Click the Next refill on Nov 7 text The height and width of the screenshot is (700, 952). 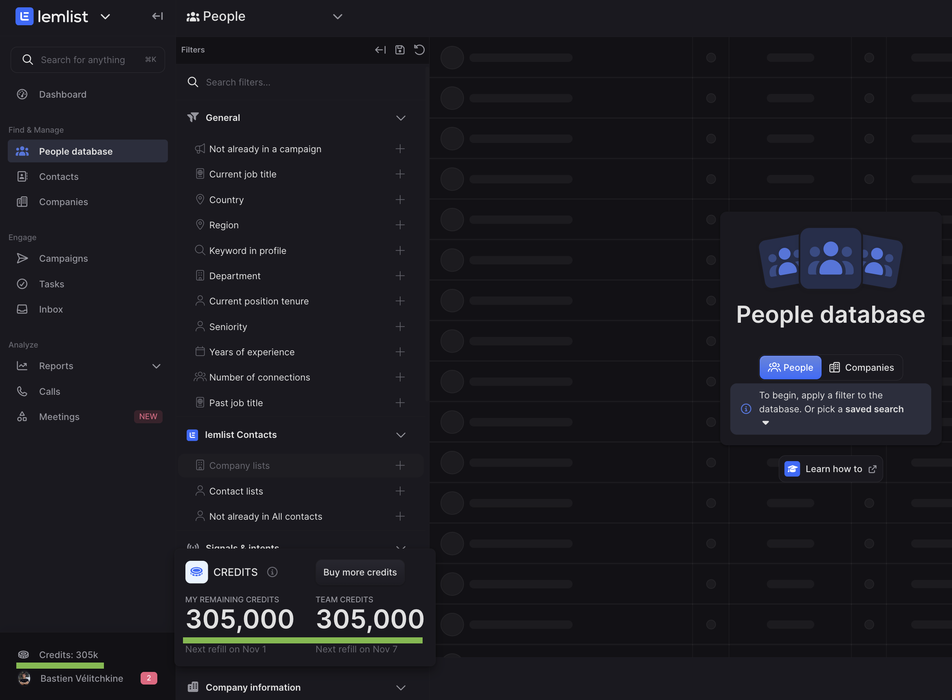pyautogui.click(x=356, y=649)
